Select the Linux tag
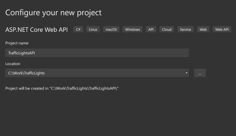 click(x=93, y=30)
